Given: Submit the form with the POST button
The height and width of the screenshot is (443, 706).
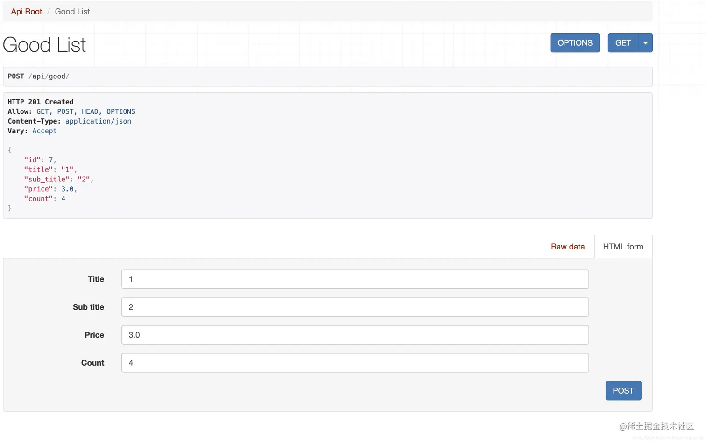Looking at the screenshot, I should tap(623, 391).
